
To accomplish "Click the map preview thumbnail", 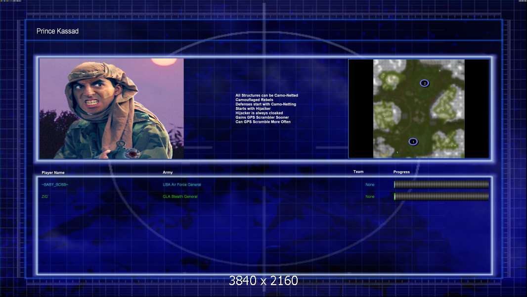I will click(419, 108).
